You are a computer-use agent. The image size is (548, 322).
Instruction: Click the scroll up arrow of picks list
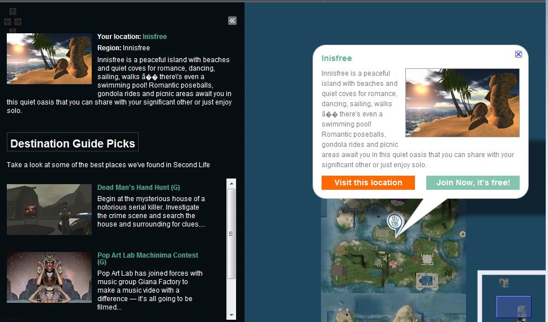pos(231,184)
